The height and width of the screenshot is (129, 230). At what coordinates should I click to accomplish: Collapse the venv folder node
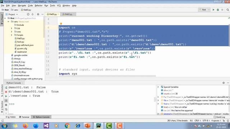point(8,21)
